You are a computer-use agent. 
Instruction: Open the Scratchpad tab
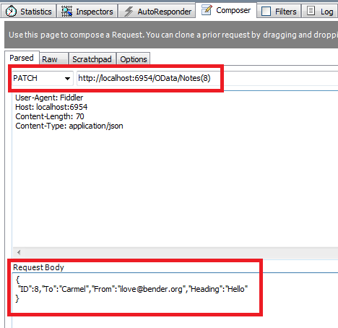tap(92, 59)
